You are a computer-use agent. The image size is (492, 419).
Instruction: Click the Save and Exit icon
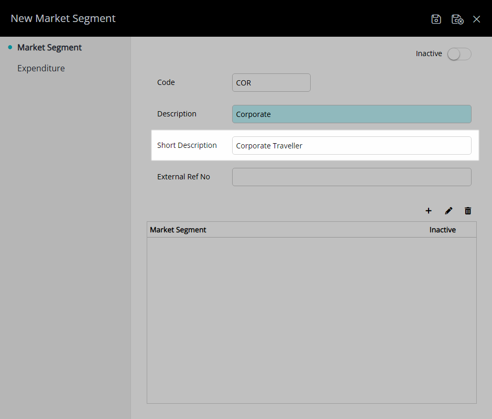(x=457, y=19)
